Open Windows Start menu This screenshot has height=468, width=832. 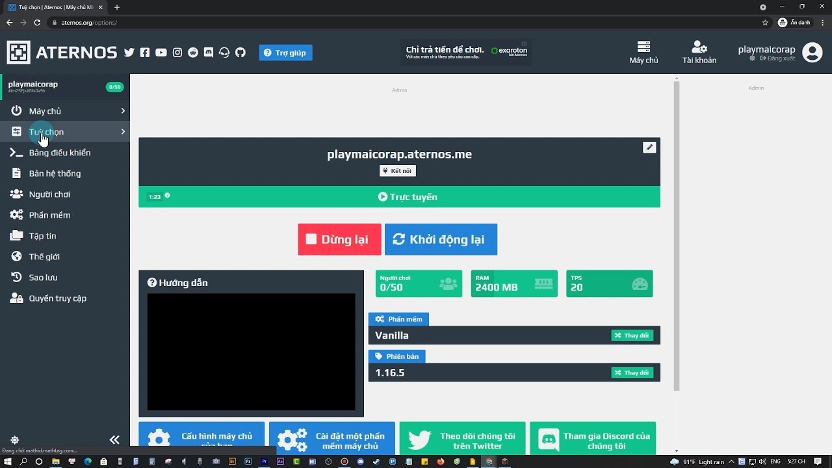tap(7, 461)
